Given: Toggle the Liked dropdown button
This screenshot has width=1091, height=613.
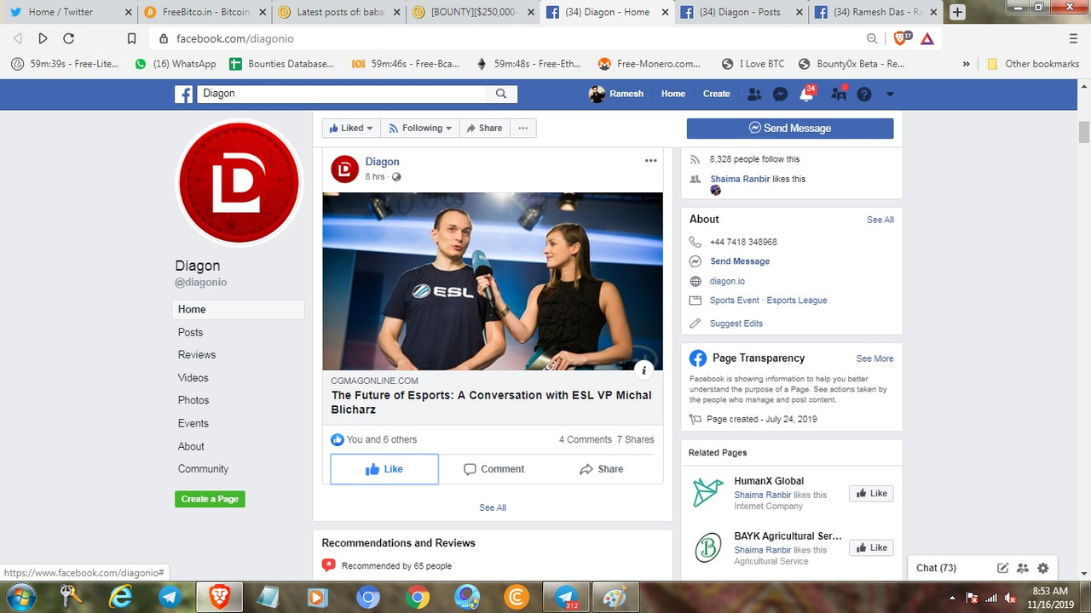Looking at the screenshot, I should pyautogui.click(x=351, y=128).
